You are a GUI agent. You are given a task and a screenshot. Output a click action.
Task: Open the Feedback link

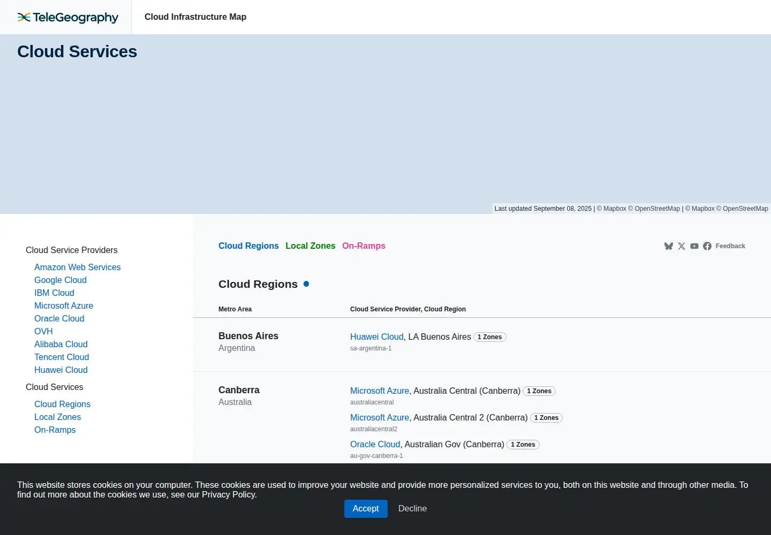(730, 246)
